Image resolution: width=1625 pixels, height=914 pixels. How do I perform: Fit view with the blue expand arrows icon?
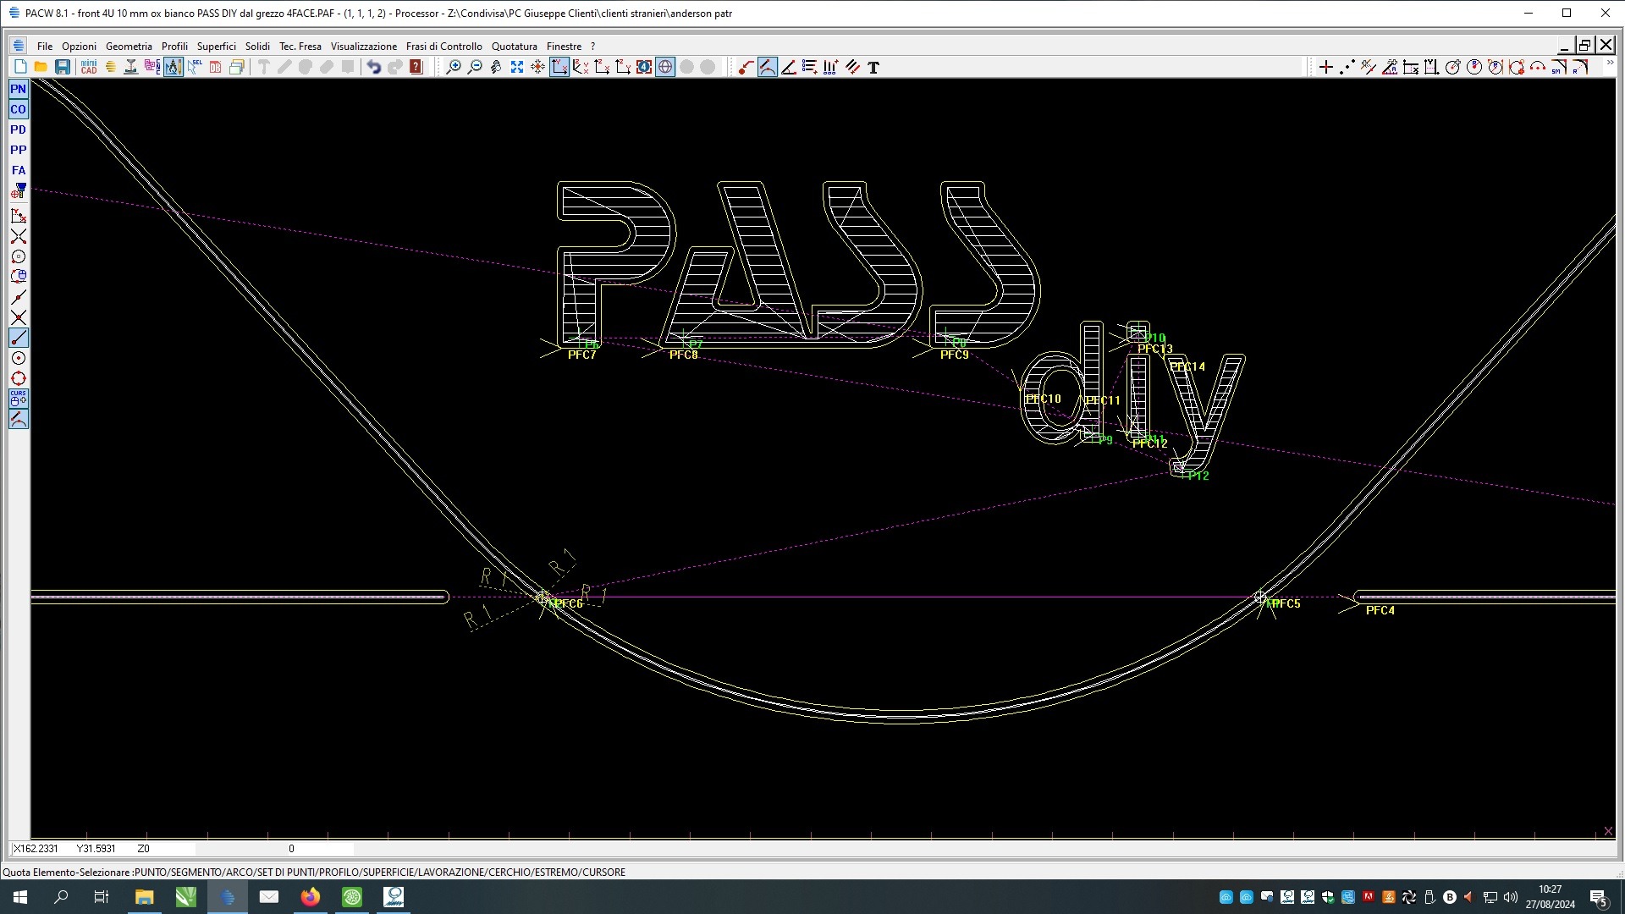517,67
